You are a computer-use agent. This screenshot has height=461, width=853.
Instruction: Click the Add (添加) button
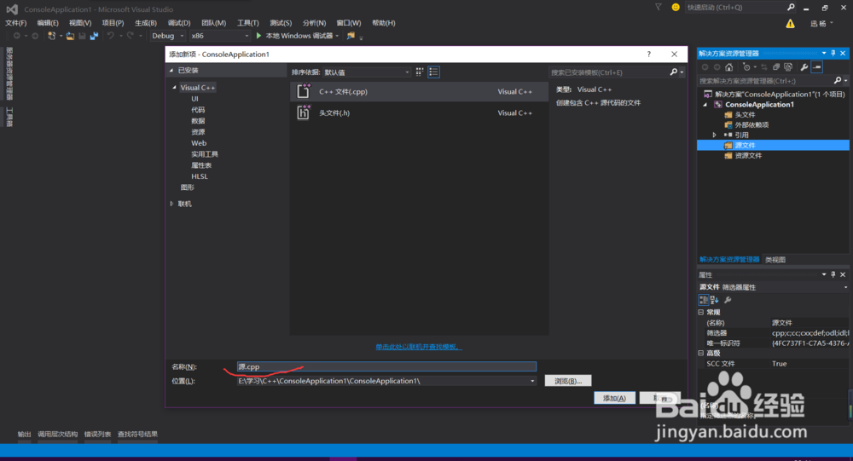coord(614,398)
